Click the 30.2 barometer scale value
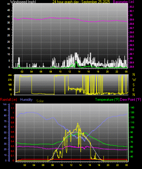The image size is (142, 169). [132, 7]
